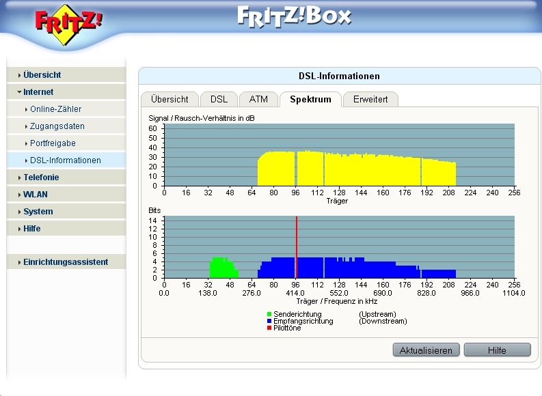Click the FRITZ!Box header title
542x396 pixels.
[294, 16]
